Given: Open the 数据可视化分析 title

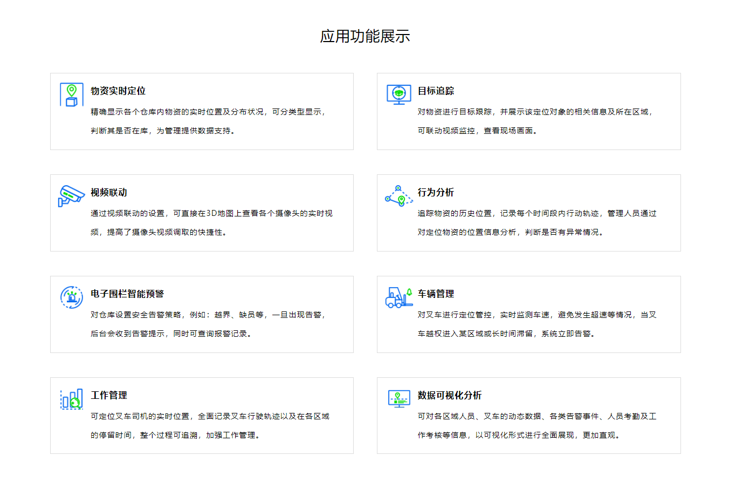Looking at the screenshot, I should [450, 396].
